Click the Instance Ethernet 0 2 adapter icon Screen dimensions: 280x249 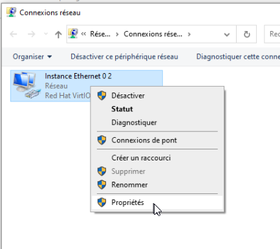(x=27, y=85)
